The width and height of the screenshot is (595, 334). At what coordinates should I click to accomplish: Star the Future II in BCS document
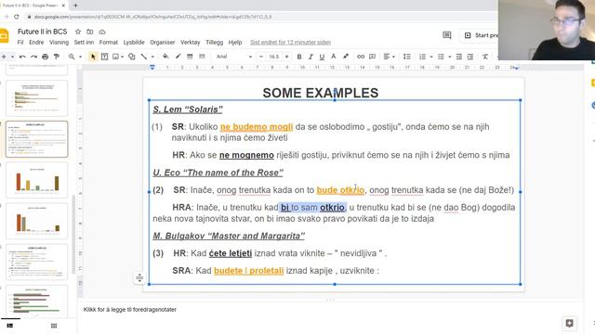78,32
